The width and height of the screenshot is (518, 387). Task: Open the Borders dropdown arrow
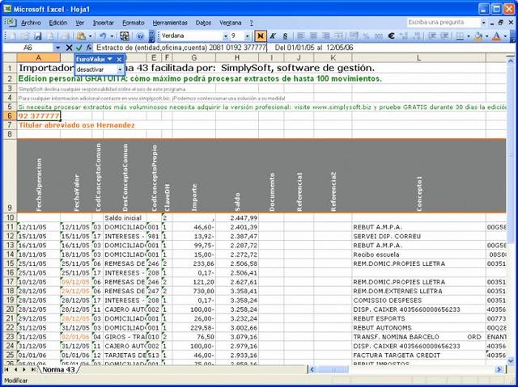pyautogui.click(x=469, y=36)
